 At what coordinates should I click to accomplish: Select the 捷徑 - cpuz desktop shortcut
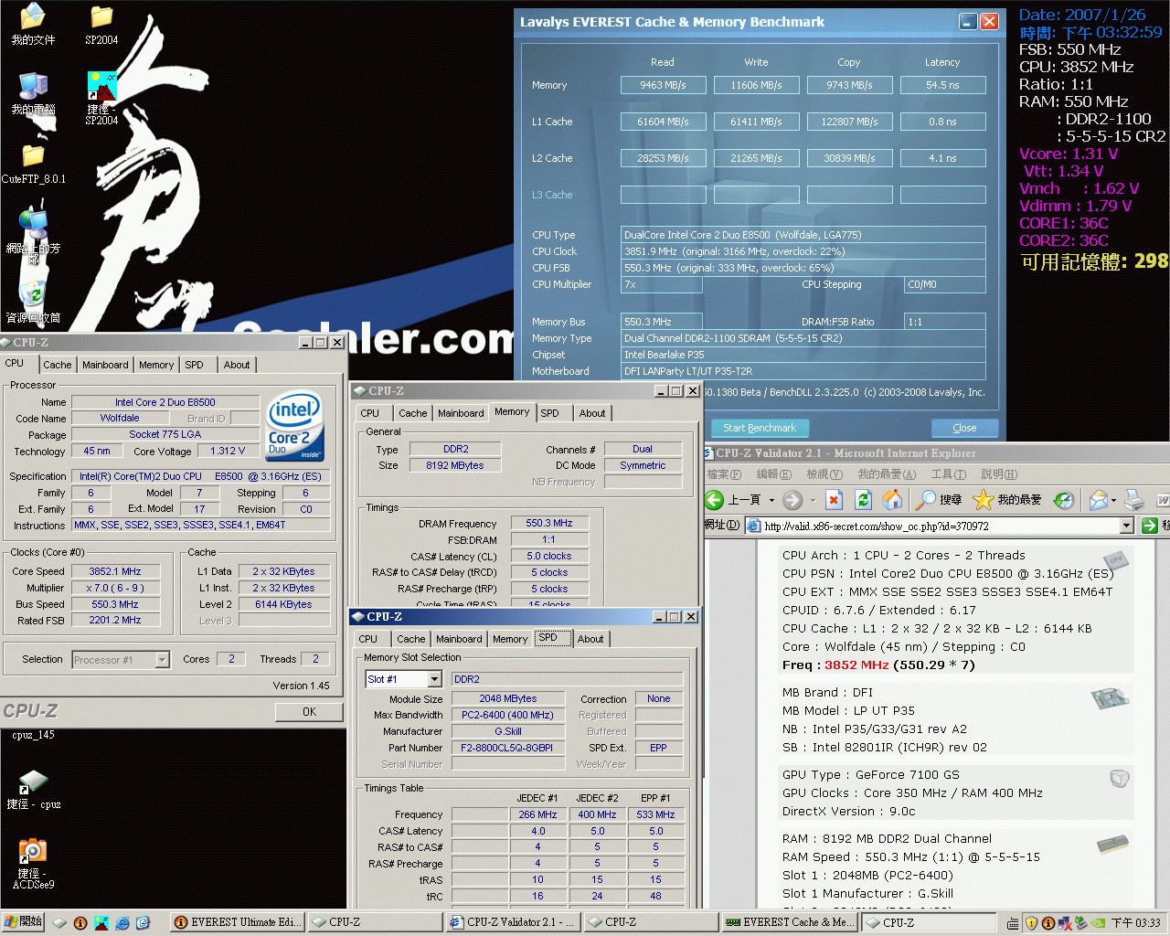tap(33, 790)
